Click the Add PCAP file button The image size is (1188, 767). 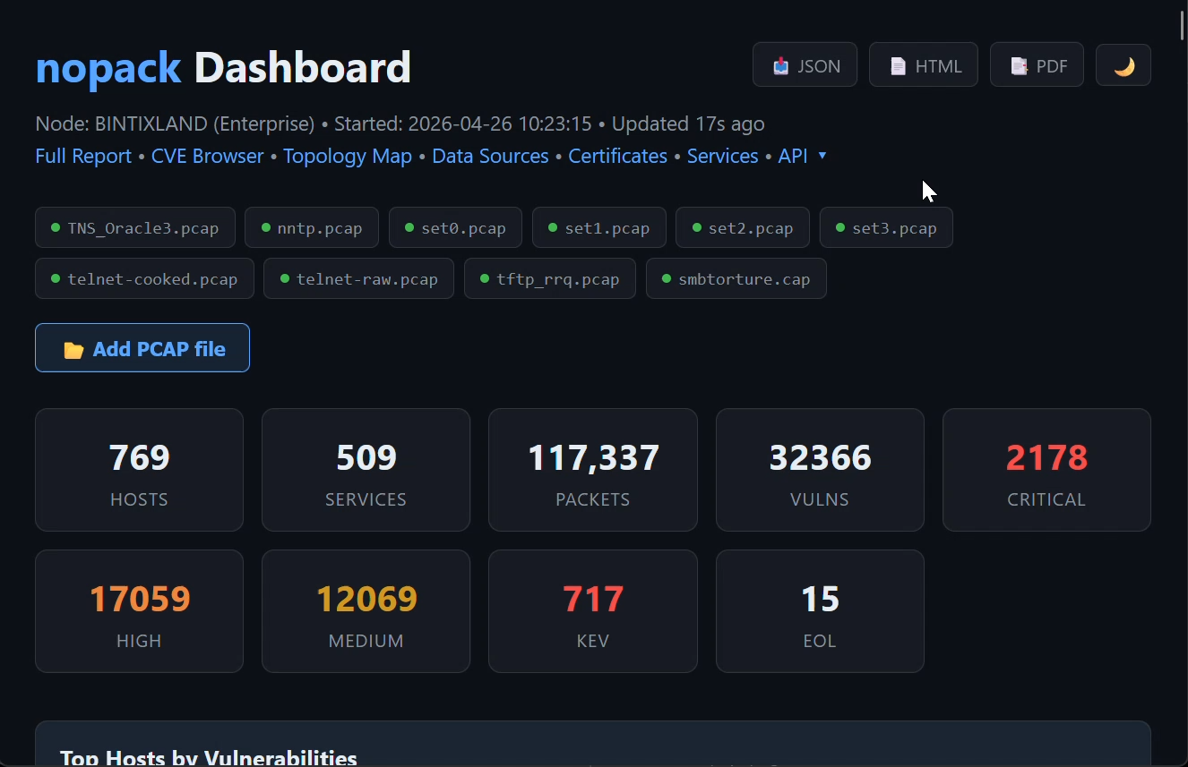[x=142, y=348]
